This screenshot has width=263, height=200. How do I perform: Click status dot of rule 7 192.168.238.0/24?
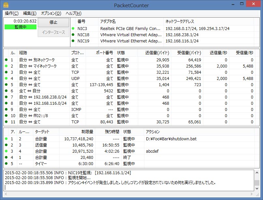(x=6, y=97)
